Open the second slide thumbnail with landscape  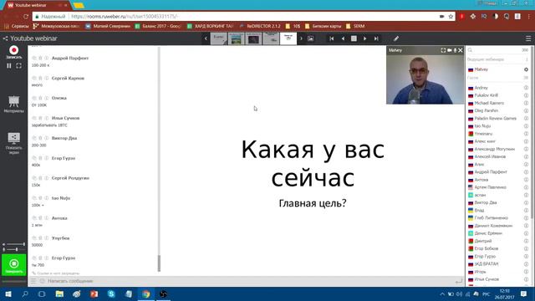(x=236, y=38)
